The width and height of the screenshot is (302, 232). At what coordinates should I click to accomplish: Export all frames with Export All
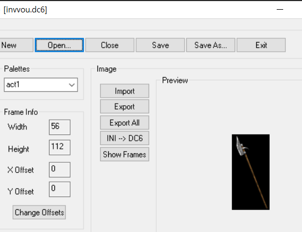pyautogui.click(x=124, y=122)
